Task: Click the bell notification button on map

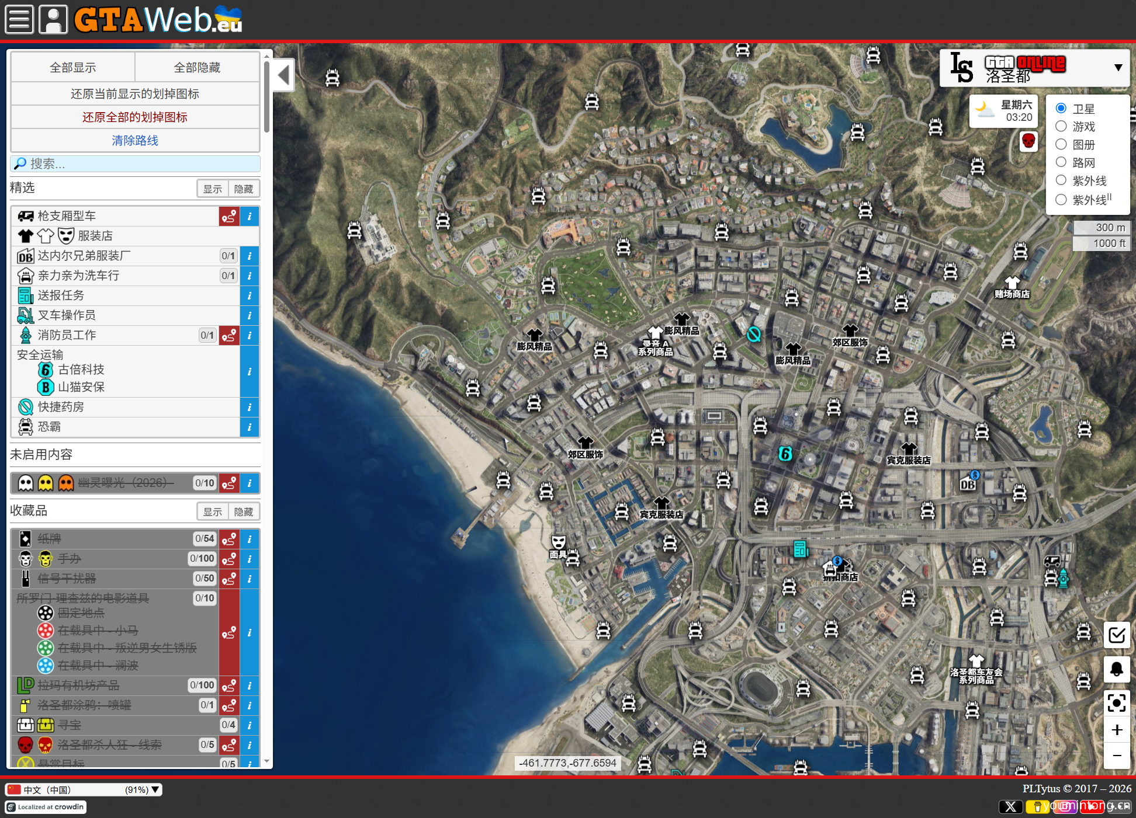Action: (x=1117, y=669)
